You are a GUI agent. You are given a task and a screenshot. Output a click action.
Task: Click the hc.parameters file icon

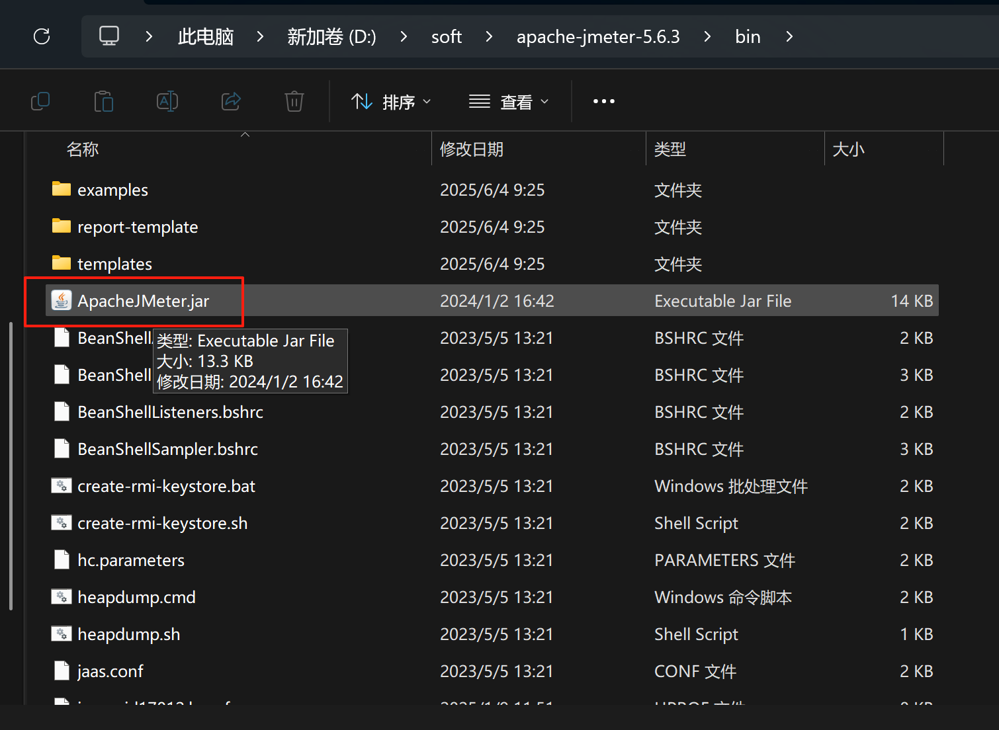62,560
